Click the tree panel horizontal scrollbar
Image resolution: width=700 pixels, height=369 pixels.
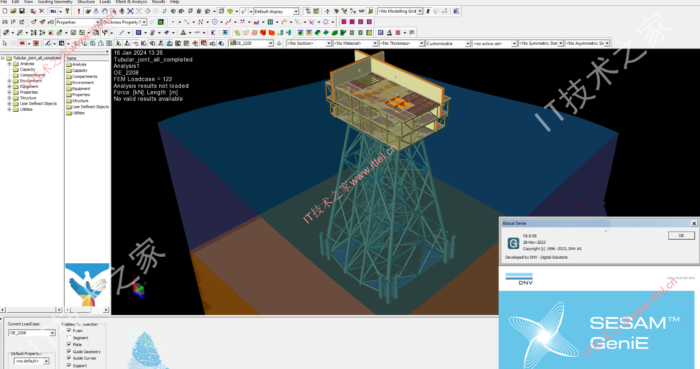32,310
